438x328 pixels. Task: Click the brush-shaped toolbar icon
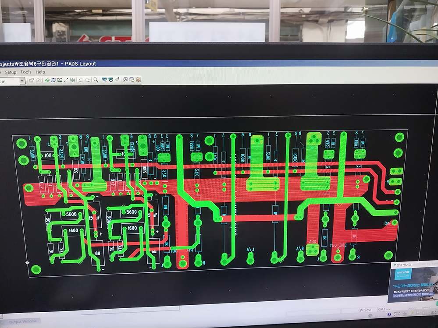click(x=117, y=80)
